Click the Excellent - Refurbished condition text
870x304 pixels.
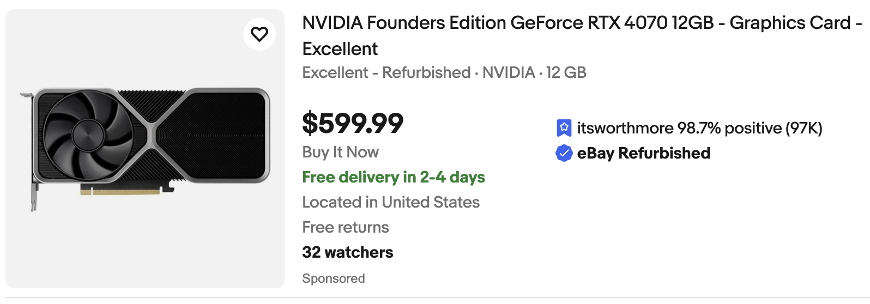click(x=386, y=72)
